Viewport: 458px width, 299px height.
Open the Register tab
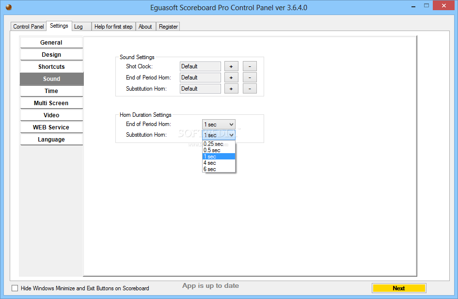(168, 27)
